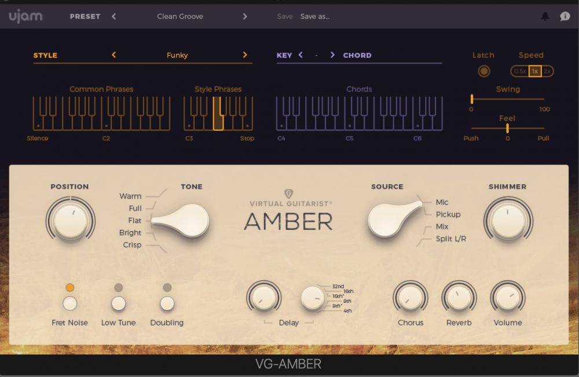The height and width of the screenshot is (377, 579).
Task: Click the Chorus knob
Action: 410,298
